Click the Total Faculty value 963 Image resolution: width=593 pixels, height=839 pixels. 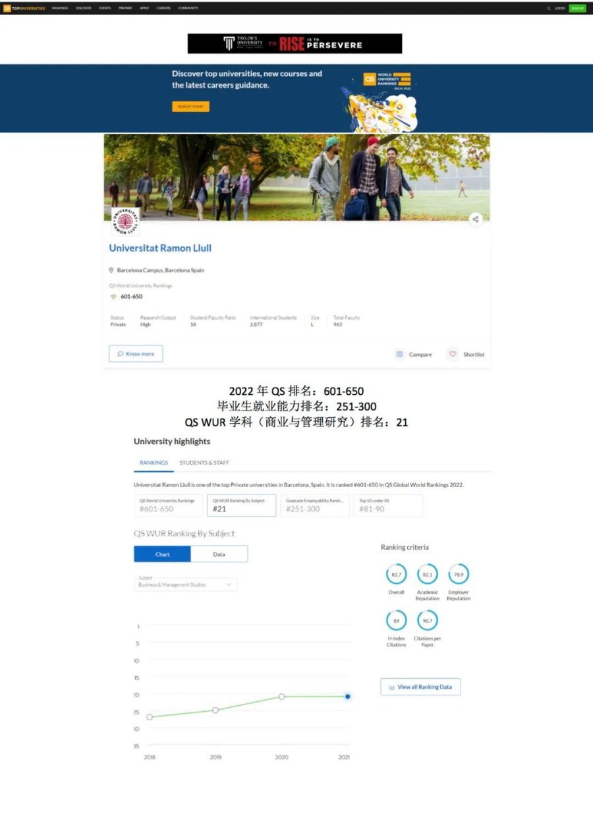(338, 324)
